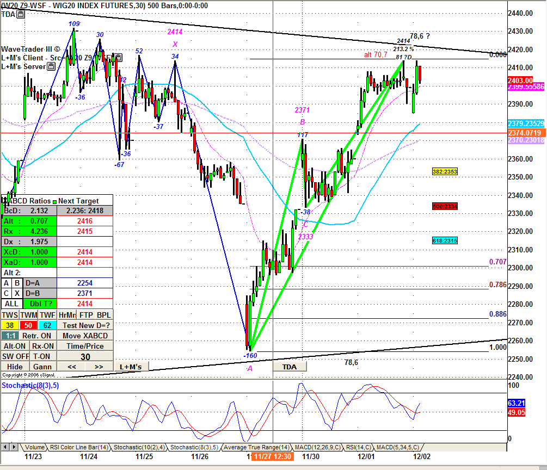Toggle the Retr. ON retracement switch

(38, 336)
